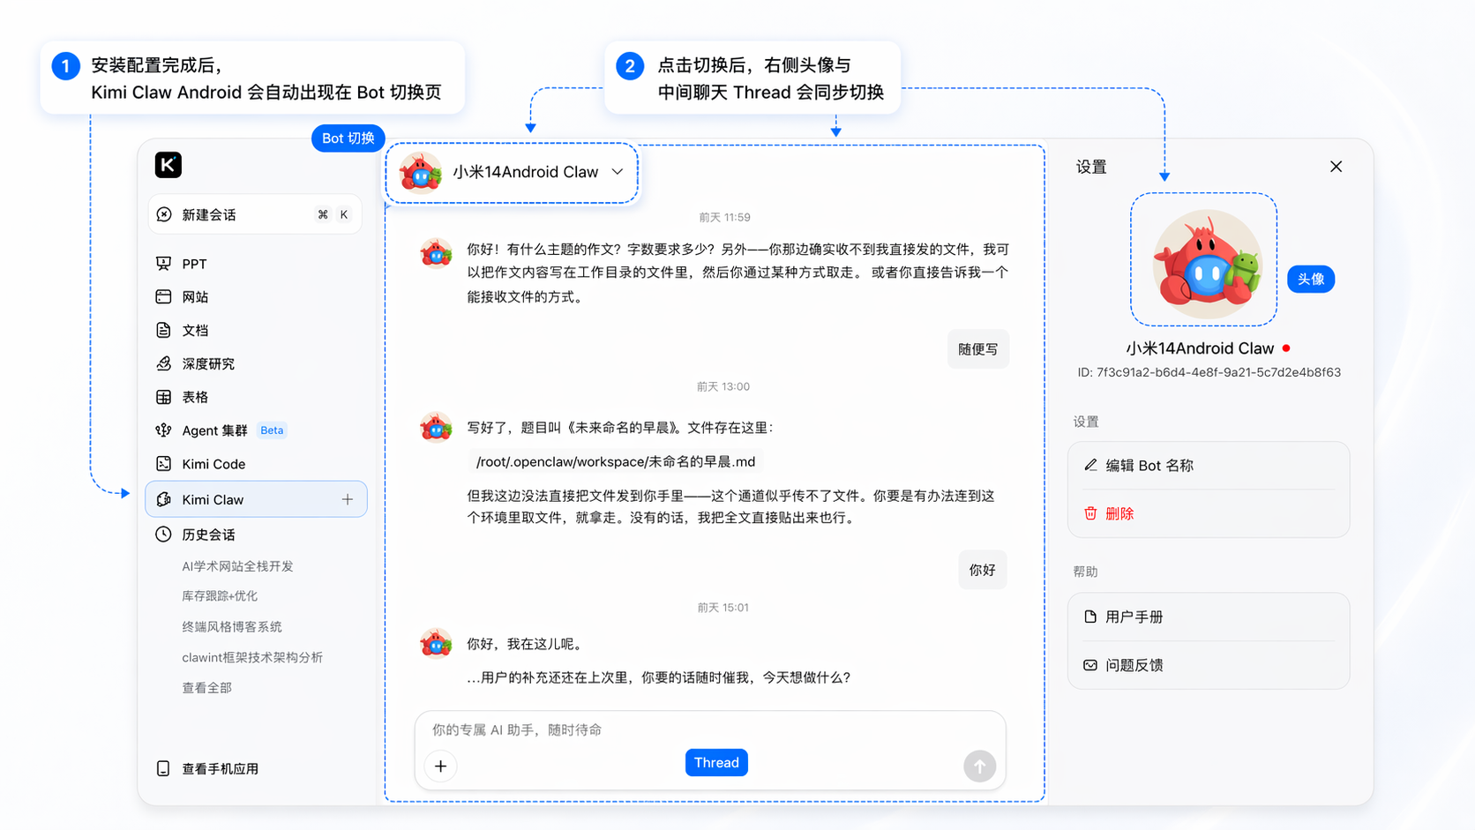
Task: Click the bot avatar beside 你好，我在这儿呢
Action: coord(436,643)
